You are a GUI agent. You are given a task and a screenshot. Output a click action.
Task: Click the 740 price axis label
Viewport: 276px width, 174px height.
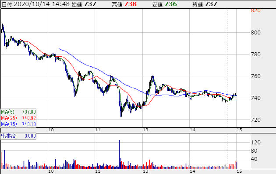[255, 98]
